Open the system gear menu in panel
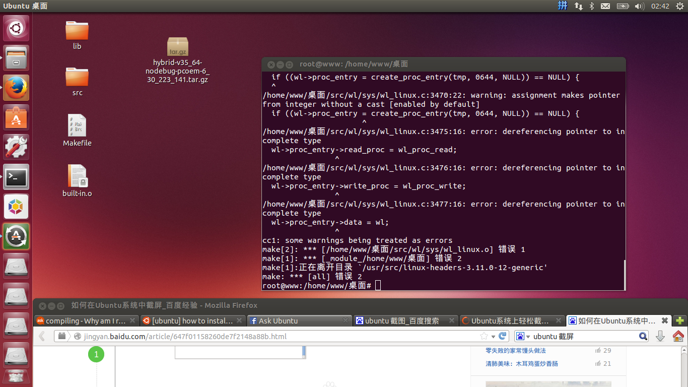The image size is (688, 387). click(680, 6)
